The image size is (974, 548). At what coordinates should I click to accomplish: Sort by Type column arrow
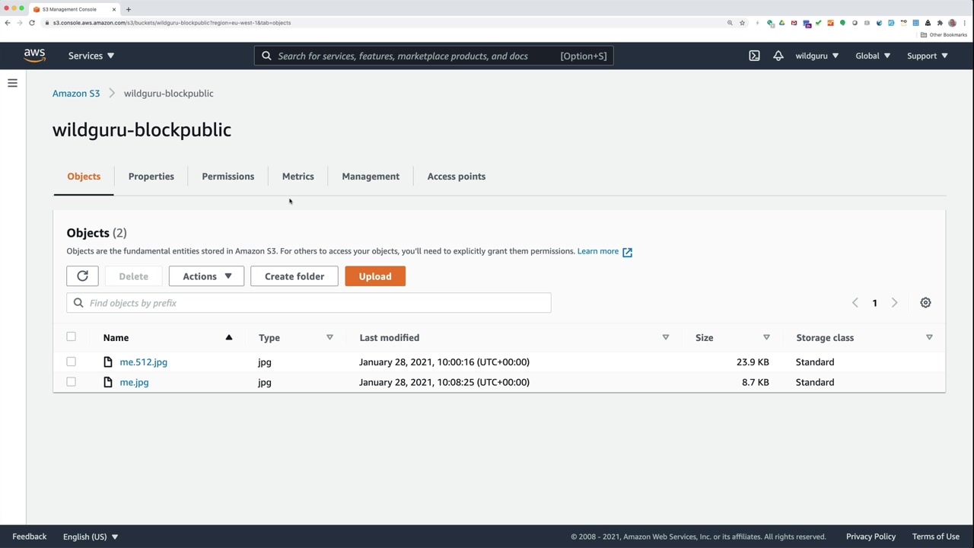[x=329, y=337]
